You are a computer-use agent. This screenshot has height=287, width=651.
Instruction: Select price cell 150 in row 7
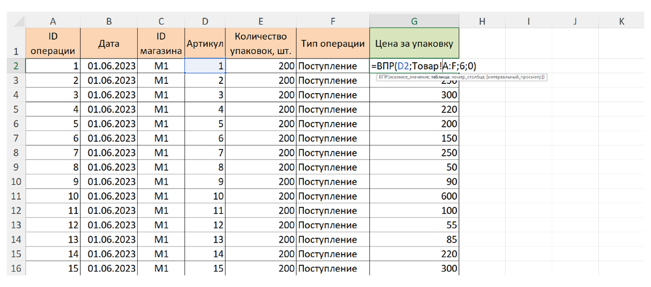click(414, 138)
